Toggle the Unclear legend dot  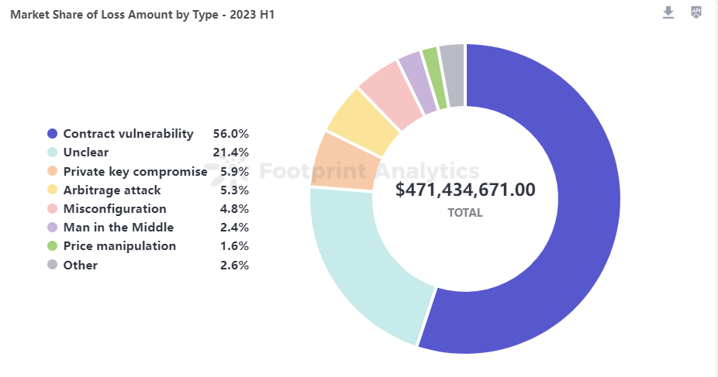coord(53,153)
